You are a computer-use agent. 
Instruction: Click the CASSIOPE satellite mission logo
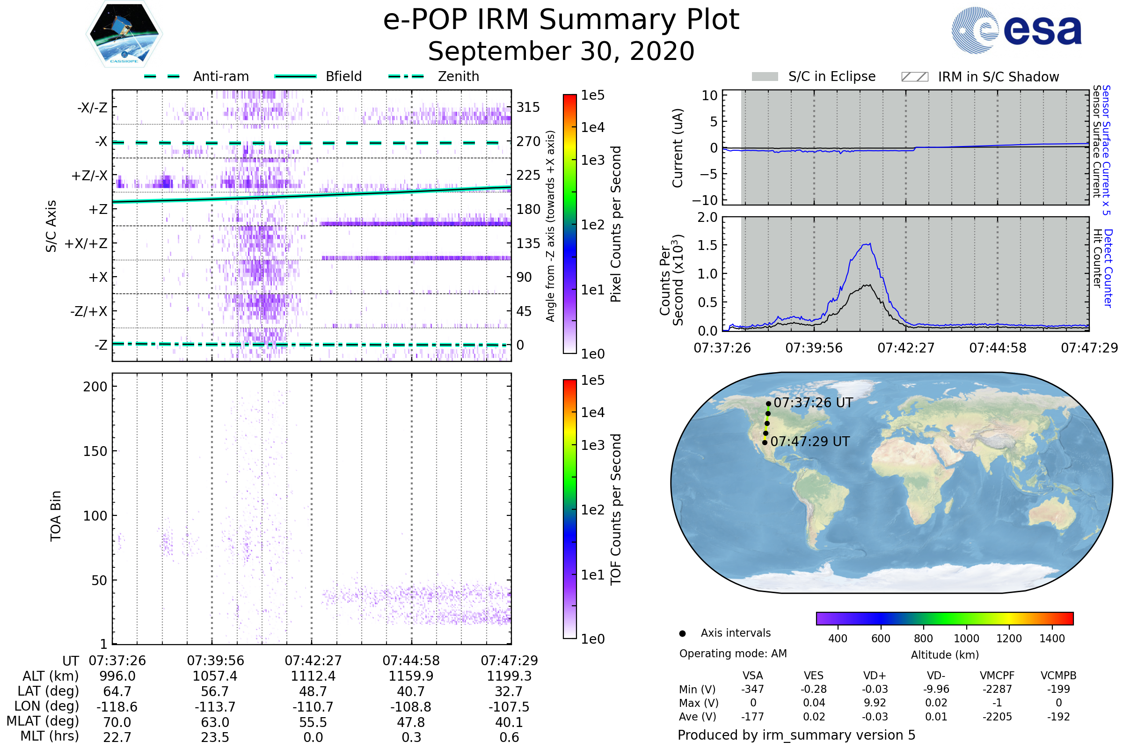pos(124,34)
